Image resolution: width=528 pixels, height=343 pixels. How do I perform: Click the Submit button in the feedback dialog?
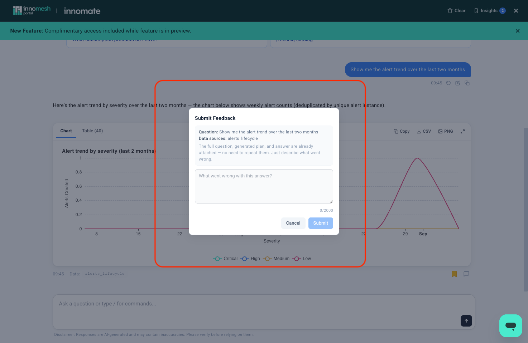[x=321, y=223]
